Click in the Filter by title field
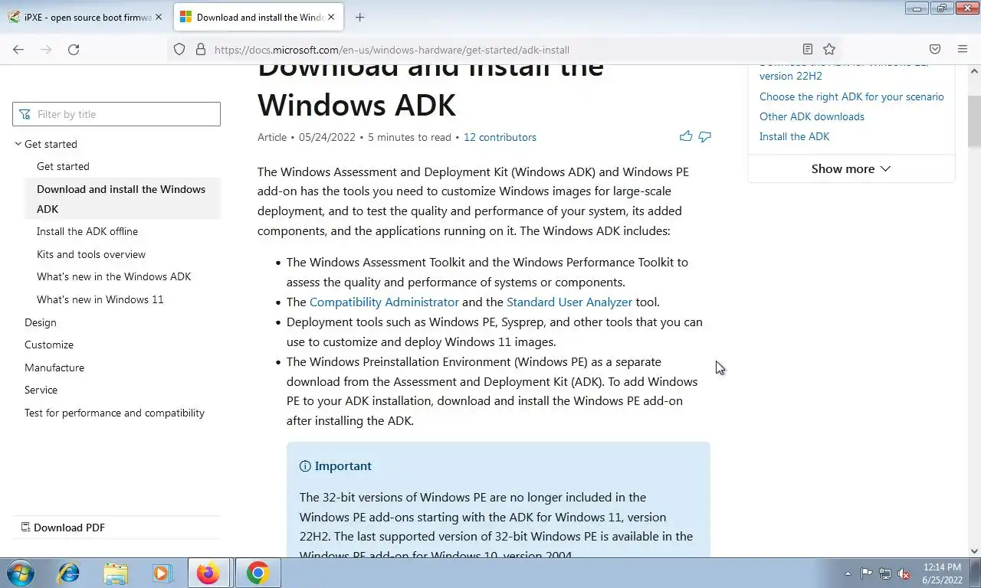Screen dimensions: 981x588 coord(116,114)
